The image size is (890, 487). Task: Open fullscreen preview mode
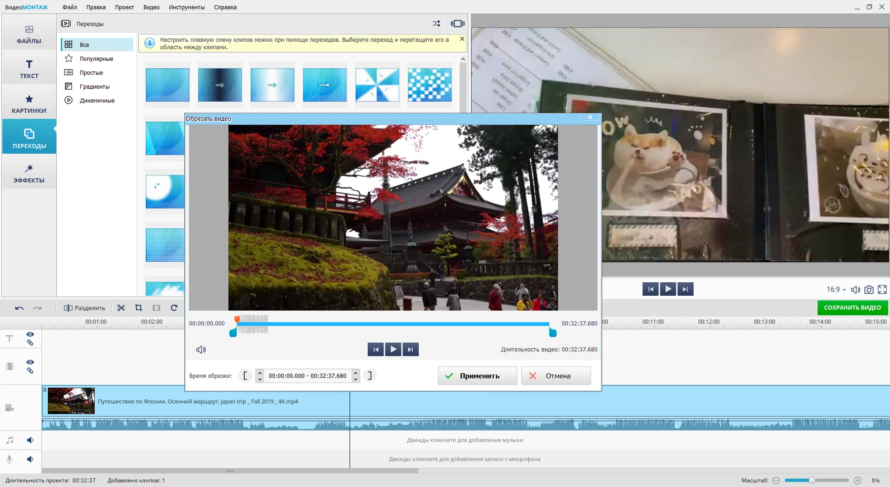[883, 290]
